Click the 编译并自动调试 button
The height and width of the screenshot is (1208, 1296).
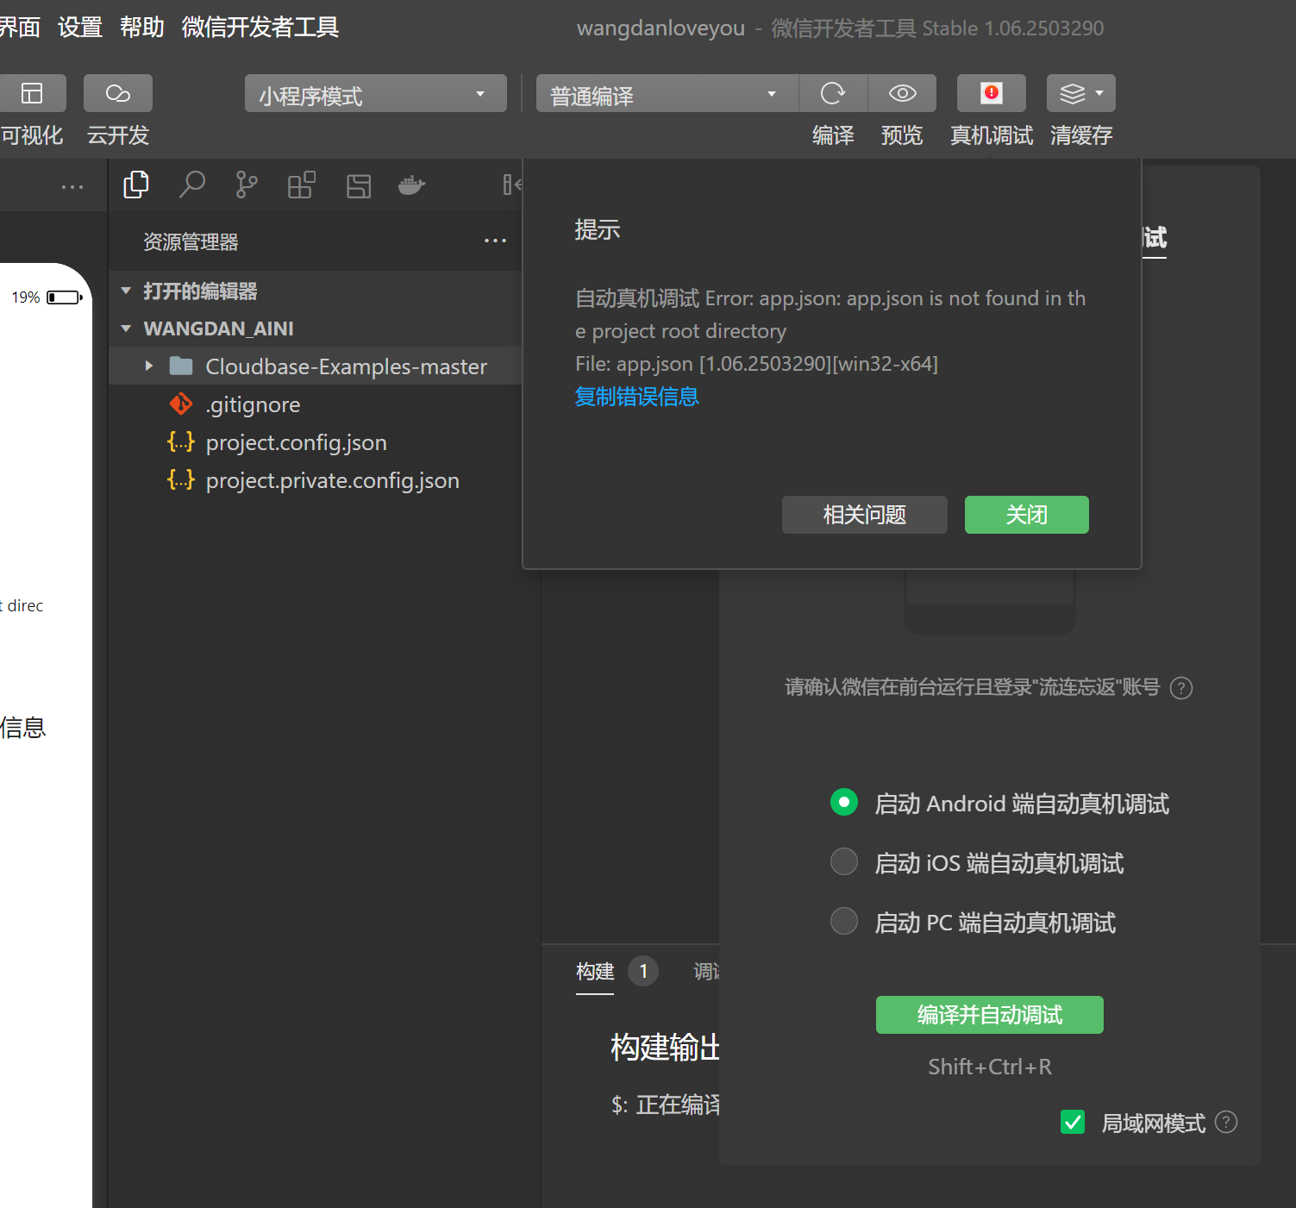click(990, 1015)
